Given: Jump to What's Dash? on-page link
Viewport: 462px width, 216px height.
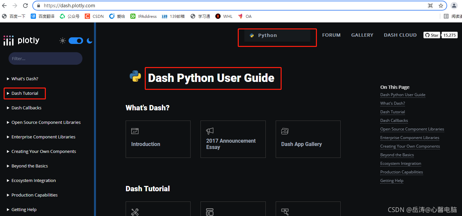Looking at the screenshot, I should 392,103.
